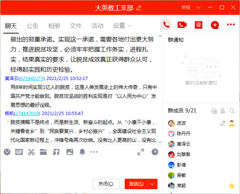Invite a new member to the group
This screenshot has width=240, height=194.
coord(223,111)
